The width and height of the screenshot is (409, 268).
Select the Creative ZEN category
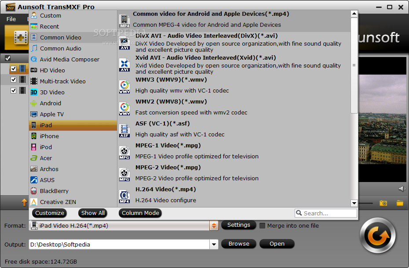tap(73, 202)
